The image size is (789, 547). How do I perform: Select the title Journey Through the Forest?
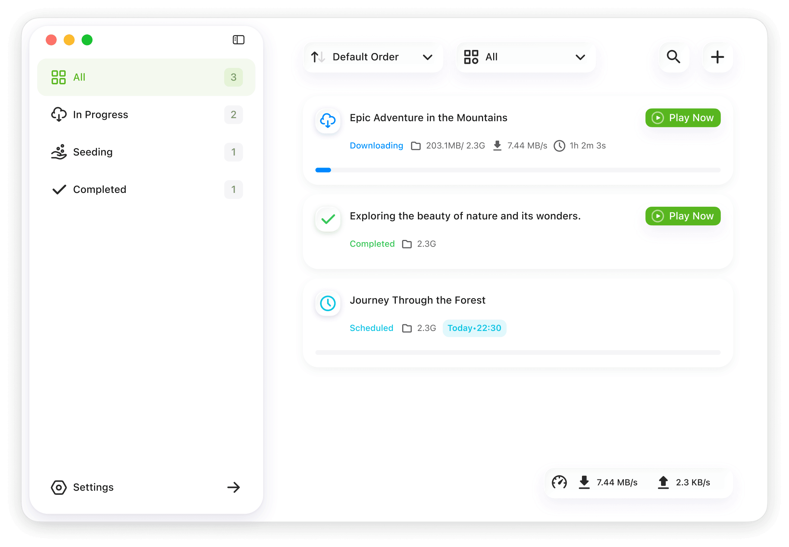click(417, 300)
